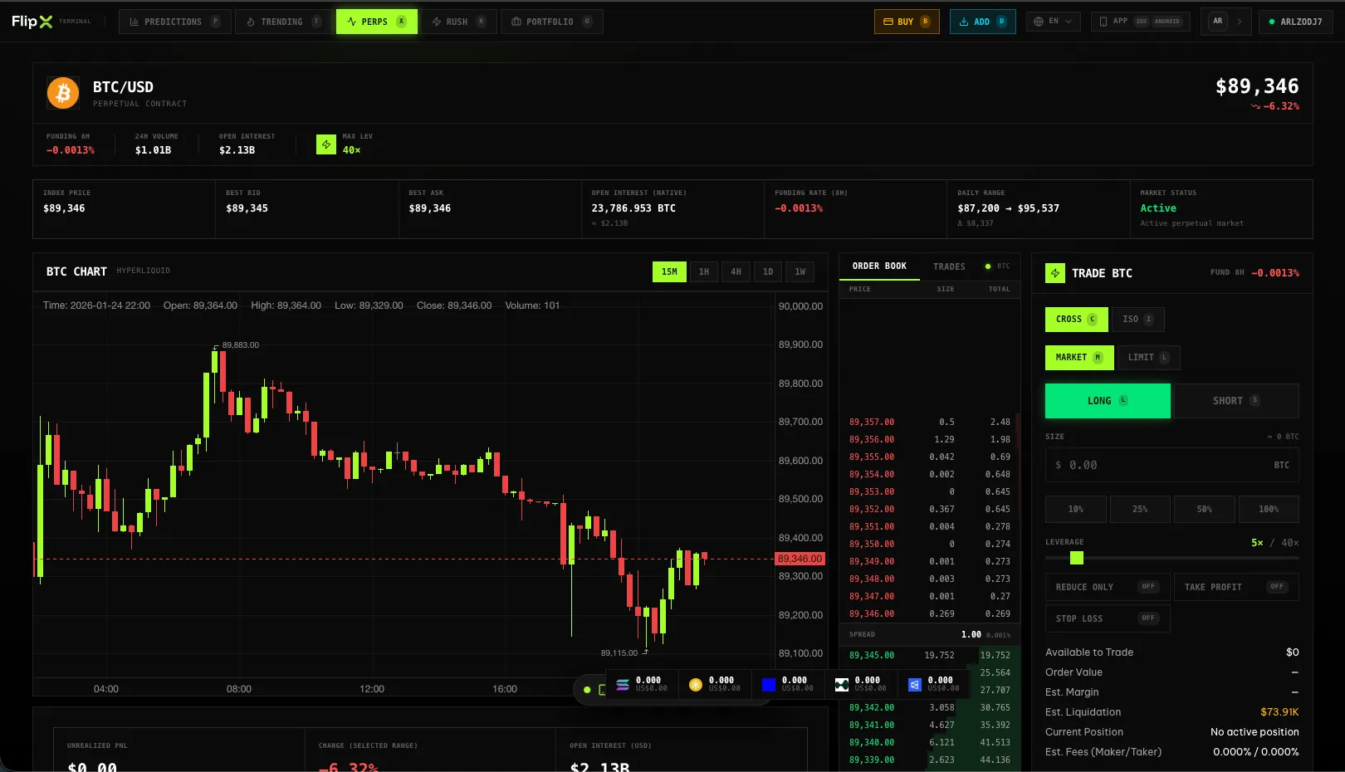Click the order size input field
Viewport: 1345px width, 772px height.
[x=1171, y=465]
